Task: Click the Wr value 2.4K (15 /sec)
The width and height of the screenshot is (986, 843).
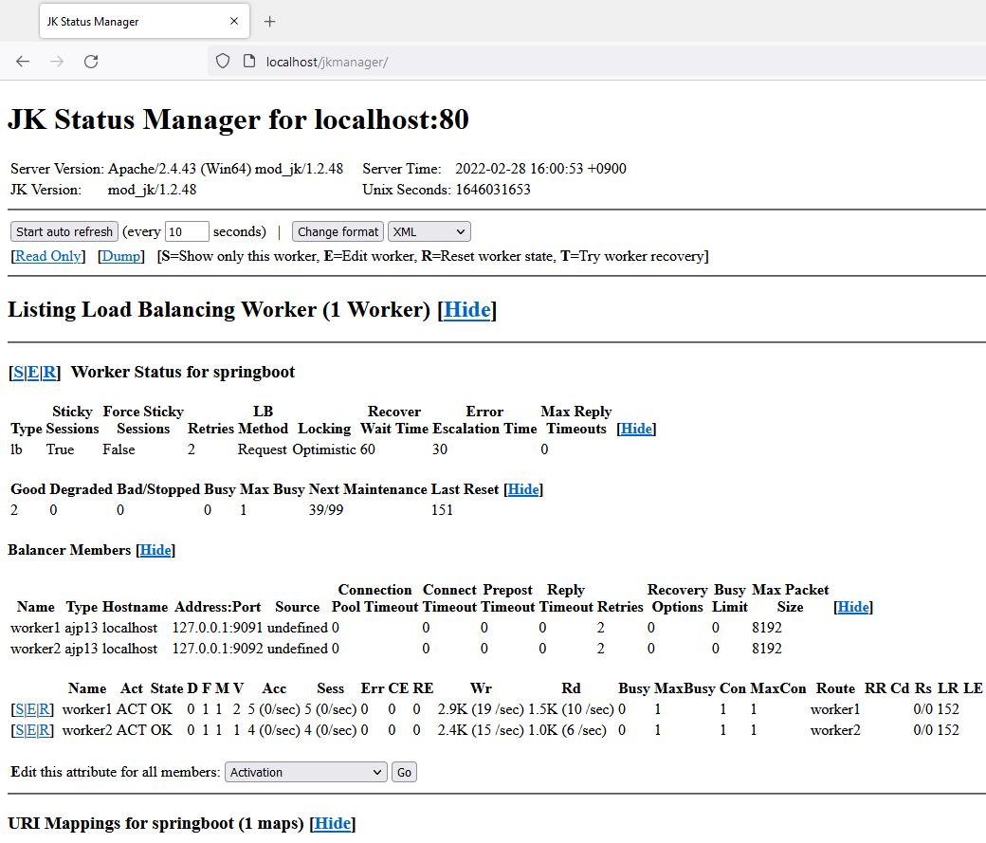Action: click(x=481, y=730)
